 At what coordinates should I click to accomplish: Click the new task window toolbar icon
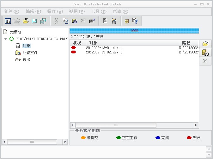(x=8, y=21)
